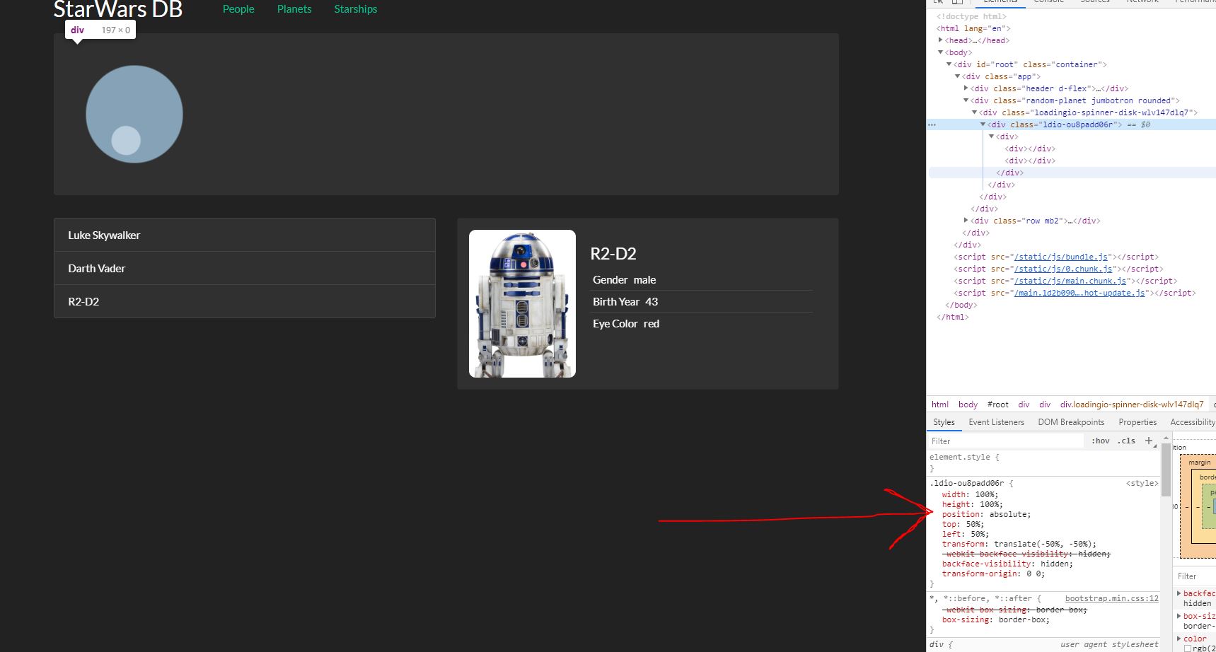This screenshot has width=1216, height=652.
Task: Switch to the DOM Breakpoints tab
Action: 1071,422
